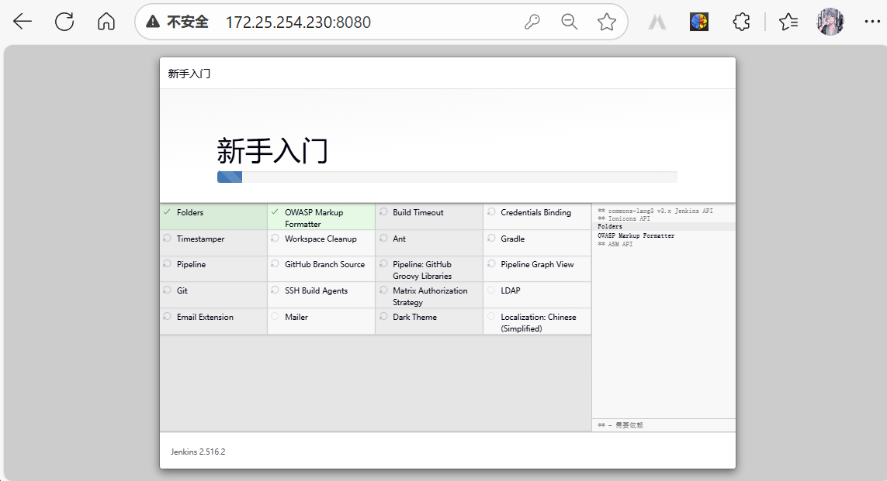Select the Email Extension plugin text
The image size is (887, 481).
tap(205, 318)
